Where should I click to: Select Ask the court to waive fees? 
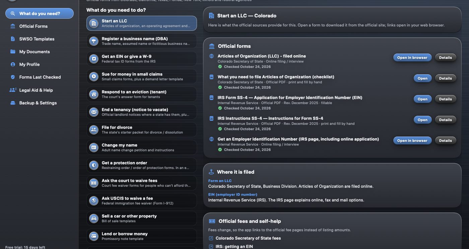[141, 183]
